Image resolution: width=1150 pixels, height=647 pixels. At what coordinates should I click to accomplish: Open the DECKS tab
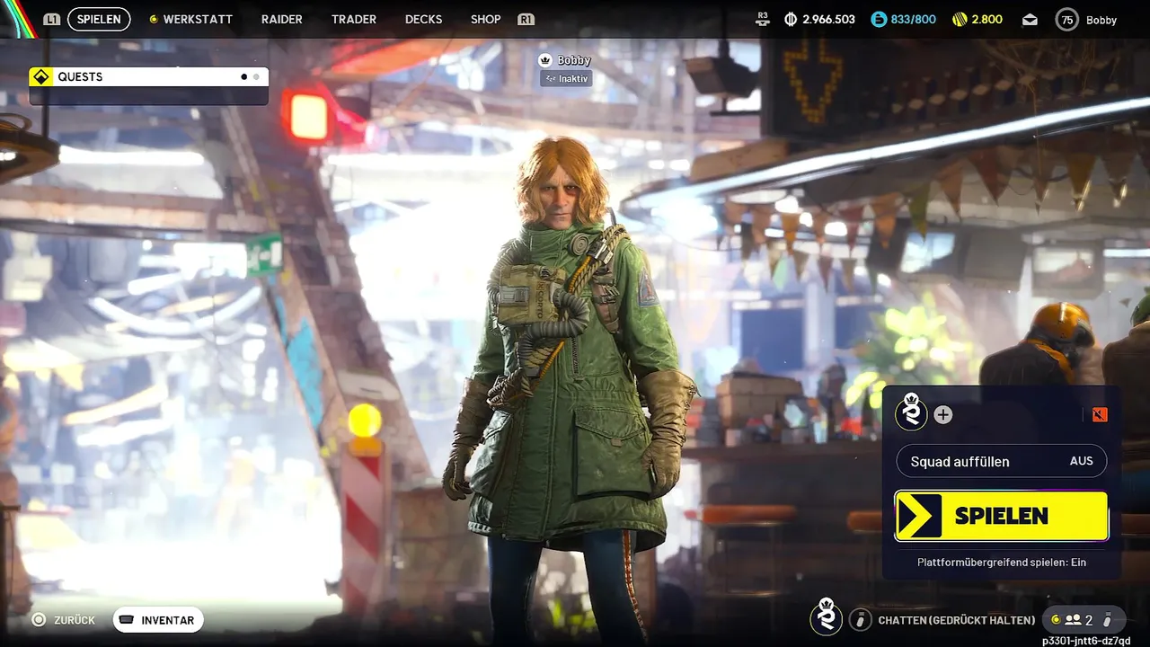point(423,19)
